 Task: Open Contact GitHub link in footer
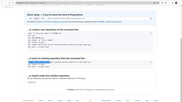tap(106, 101)
